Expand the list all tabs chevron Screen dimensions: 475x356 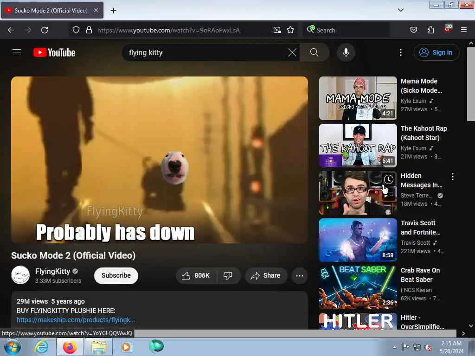pyautogui.click(x=400, y=10)
